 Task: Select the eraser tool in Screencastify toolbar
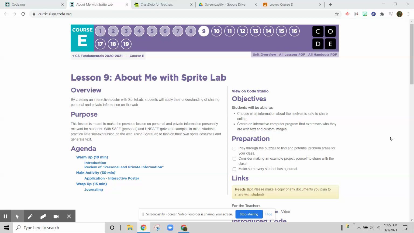tap(43, 216)
